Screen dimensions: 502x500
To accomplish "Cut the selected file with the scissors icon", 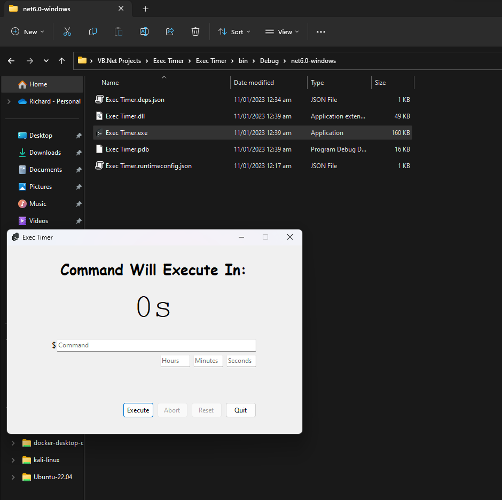I will tap(67, 31).
